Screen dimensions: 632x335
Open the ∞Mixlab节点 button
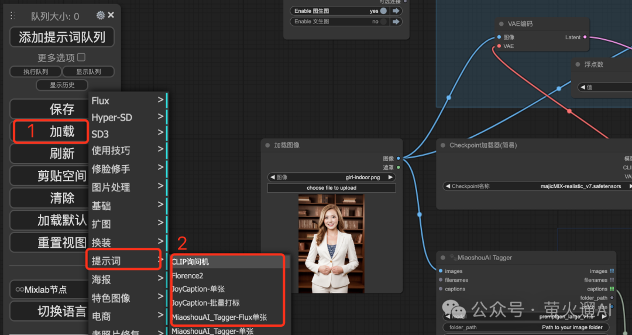coord(50,289)
